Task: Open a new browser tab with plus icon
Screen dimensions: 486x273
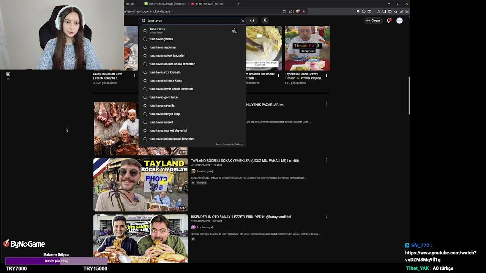Action: coord(238,4)
